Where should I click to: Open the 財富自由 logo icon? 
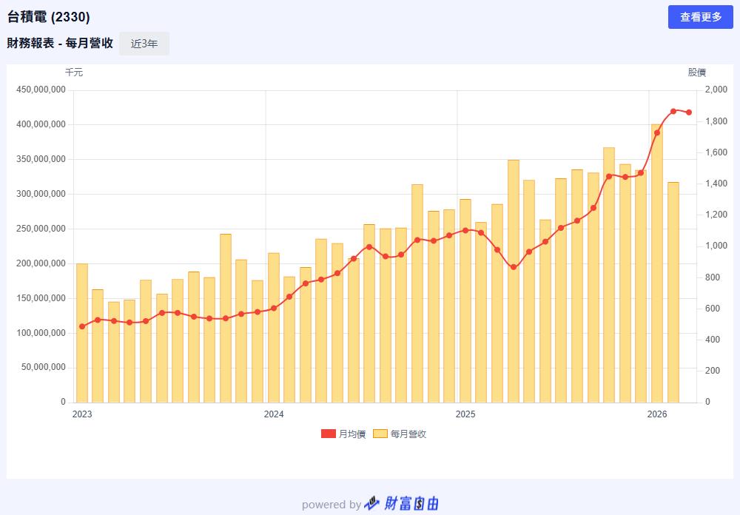[373, 504]
